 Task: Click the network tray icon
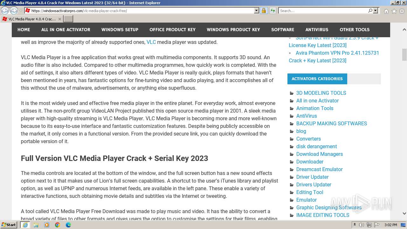click(369, 225)
